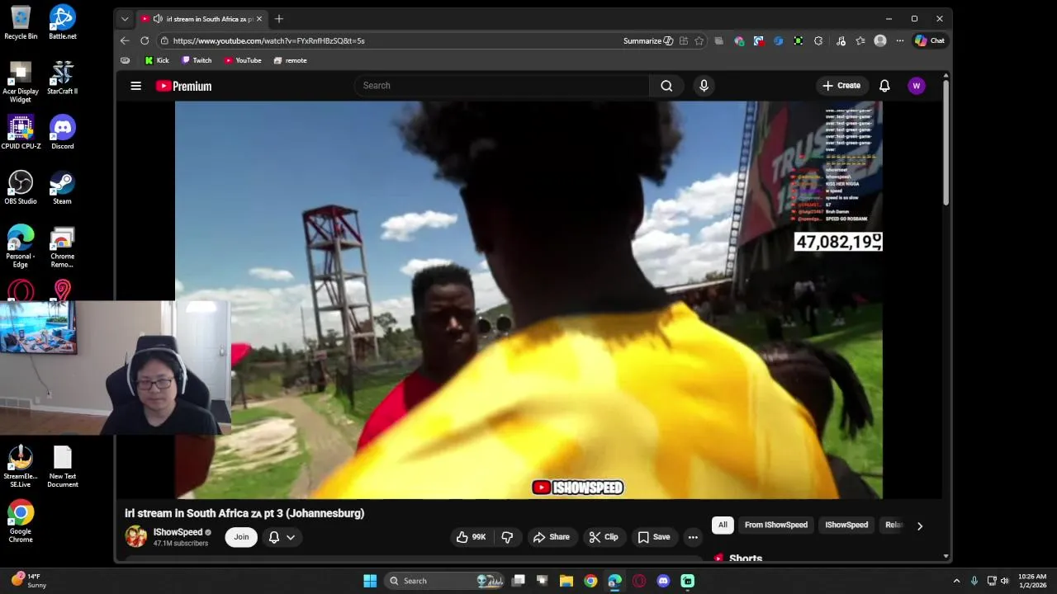Open the OBS Studio desktop shortcut
1057x594 pixels.
[x=21, y=187]
